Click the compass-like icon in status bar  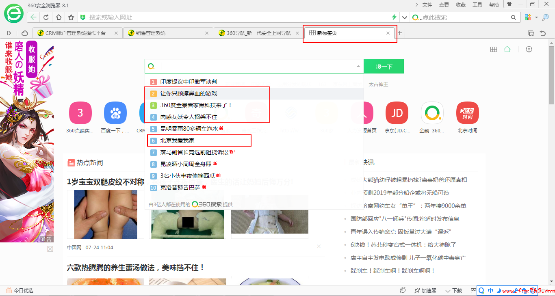point(403,290)
